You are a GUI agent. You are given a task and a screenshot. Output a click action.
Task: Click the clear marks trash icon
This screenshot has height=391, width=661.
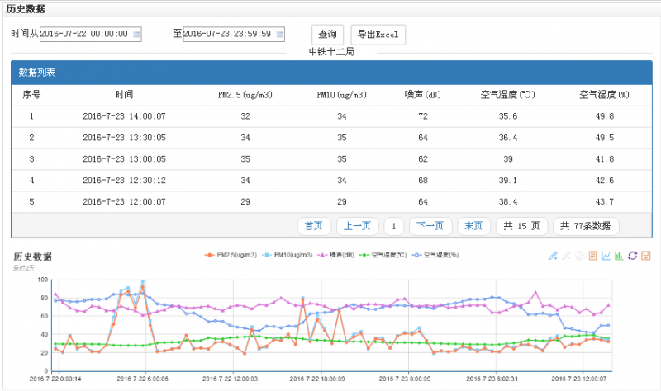[x=579, y=256]
